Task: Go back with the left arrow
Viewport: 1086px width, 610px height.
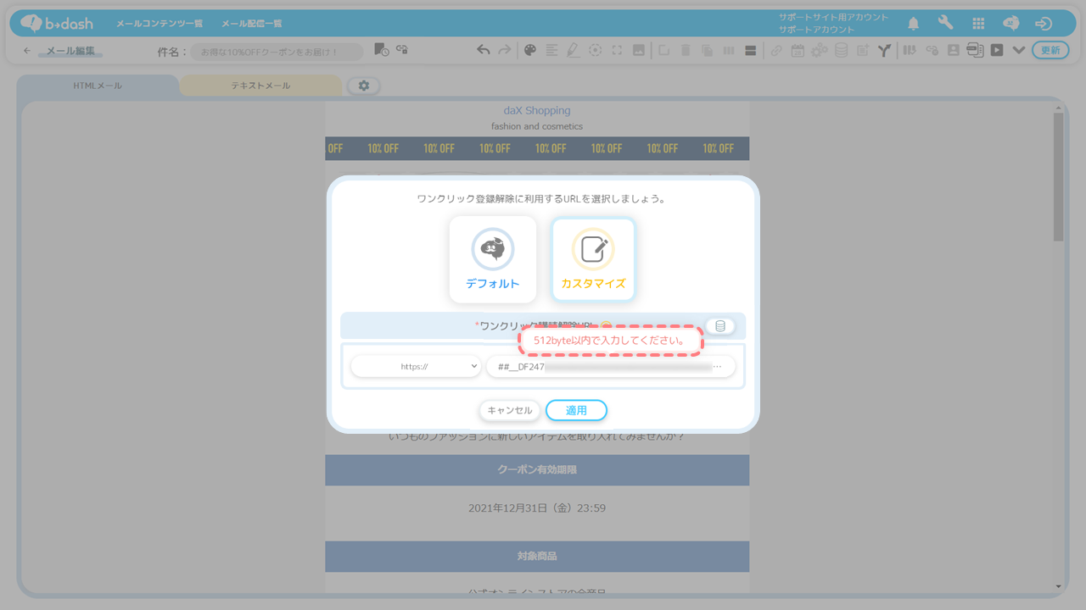Action: (27, 51)
